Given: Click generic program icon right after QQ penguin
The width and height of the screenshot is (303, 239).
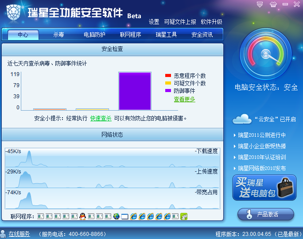Looking at the screenshot, I should [91, 216].
